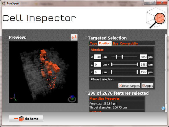Switch to the Connectivity tab
The width and height of the screenshot is (169, 127).
point(129,44)
